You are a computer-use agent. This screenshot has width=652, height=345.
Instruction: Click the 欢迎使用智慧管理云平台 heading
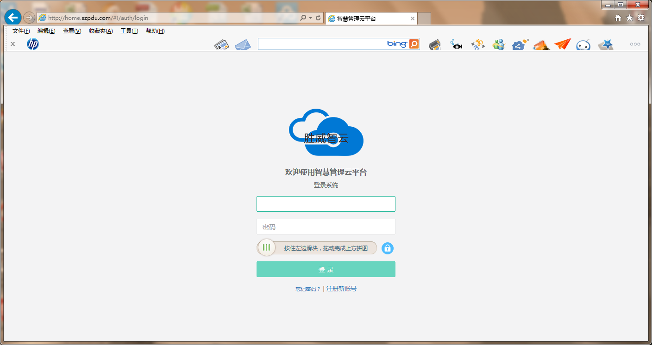point(326,172)
